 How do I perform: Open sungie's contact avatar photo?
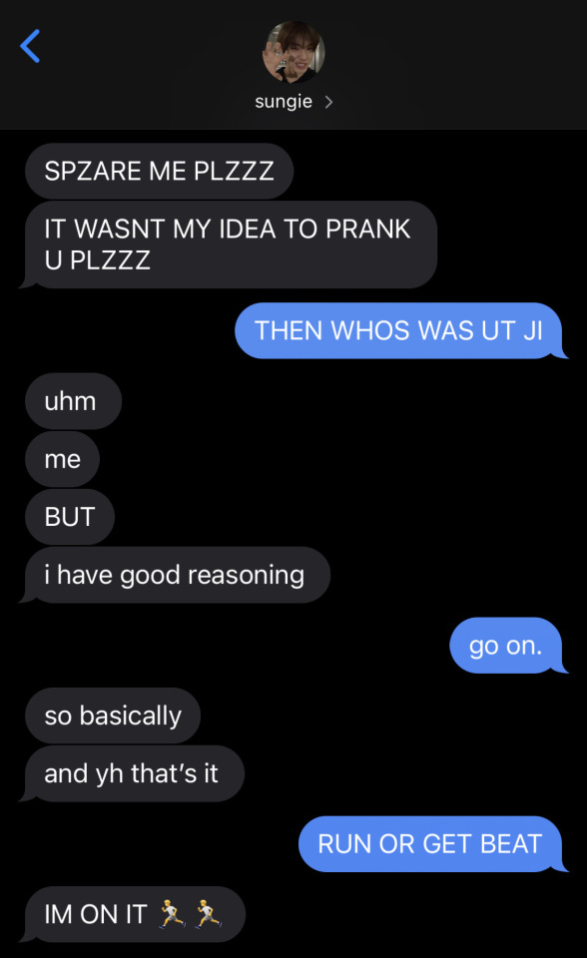click(293, 52)
